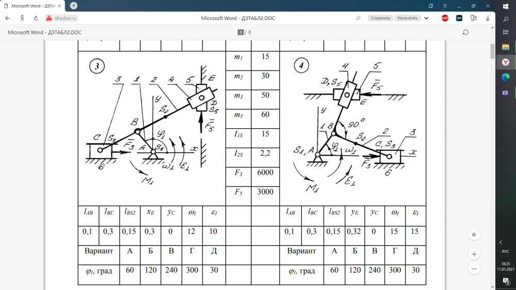This screenshot has width=516, height=290.
Task: Click the document vertical scrollbar thumb
Action: [x=493, y=51]
